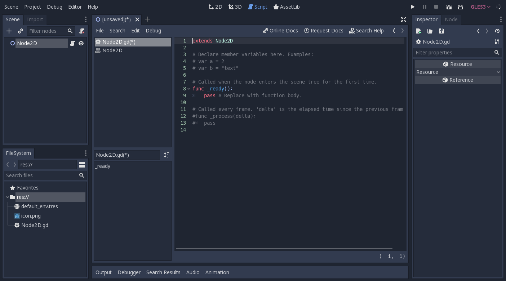Open Inspector object history list
The width and height of the screenshot is (506, 281).
pos(497,31)
